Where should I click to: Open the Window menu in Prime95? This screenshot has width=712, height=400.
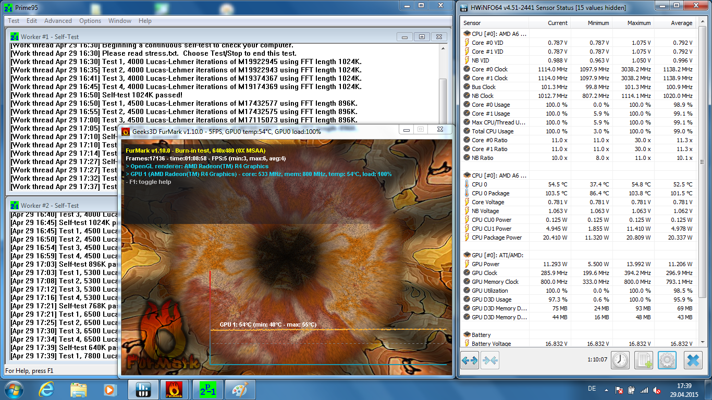point(120,21)
